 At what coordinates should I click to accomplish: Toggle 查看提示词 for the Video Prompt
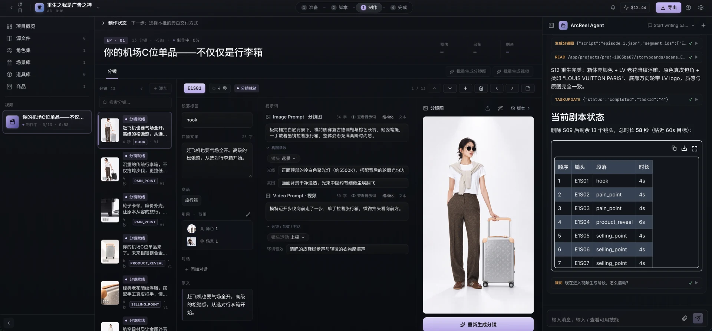pyautogui.click(x=363, y=196)
